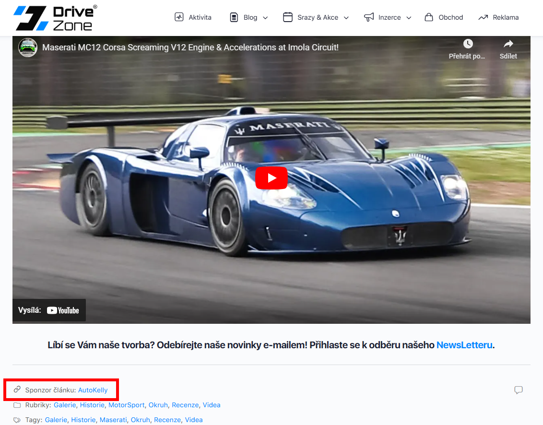Open the Obchod menu item

pyautogui.click(x=450, y=17)
